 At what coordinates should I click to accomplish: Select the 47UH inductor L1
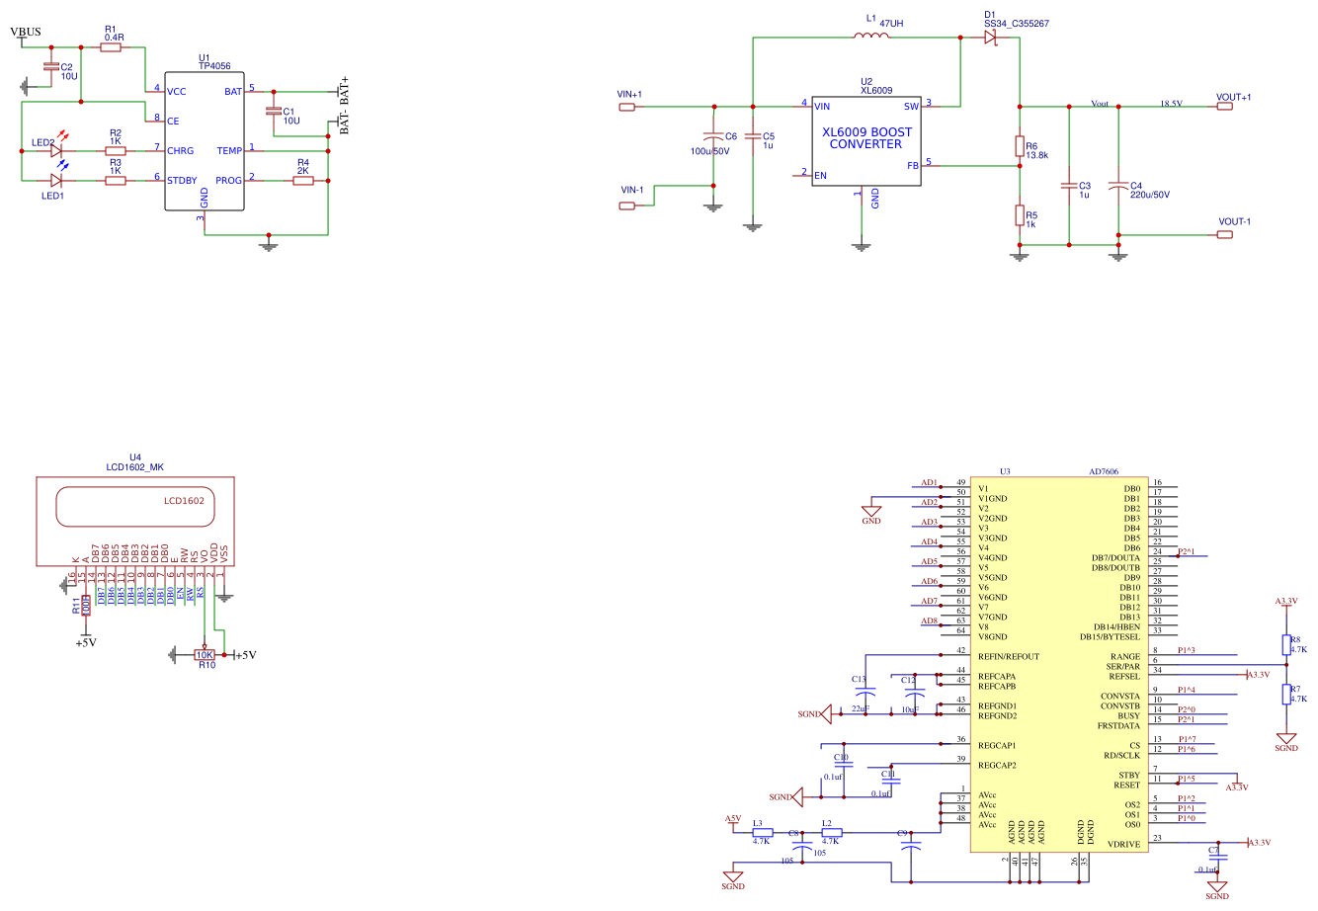(x=870, y=38)
